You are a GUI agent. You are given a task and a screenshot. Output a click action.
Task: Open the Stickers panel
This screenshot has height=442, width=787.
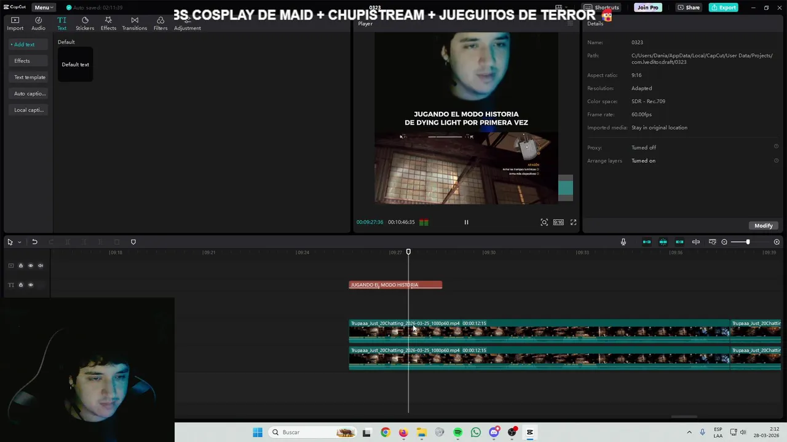85,23
